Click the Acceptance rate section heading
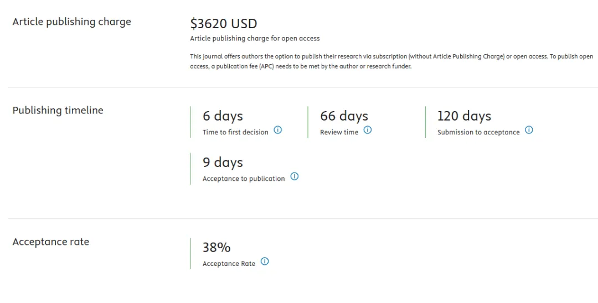598x303 pixels. pyautogui.click(x=51, y=242)
